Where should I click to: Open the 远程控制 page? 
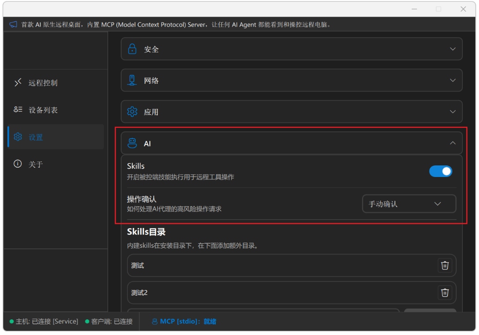pyautogui.click(x=56, y=82)
